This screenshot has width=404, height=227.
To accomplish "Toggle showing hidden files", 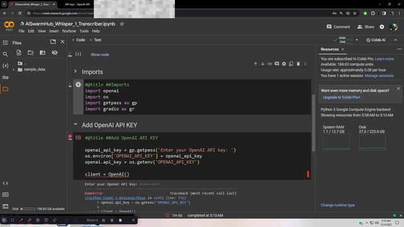I will coord(54,52).
